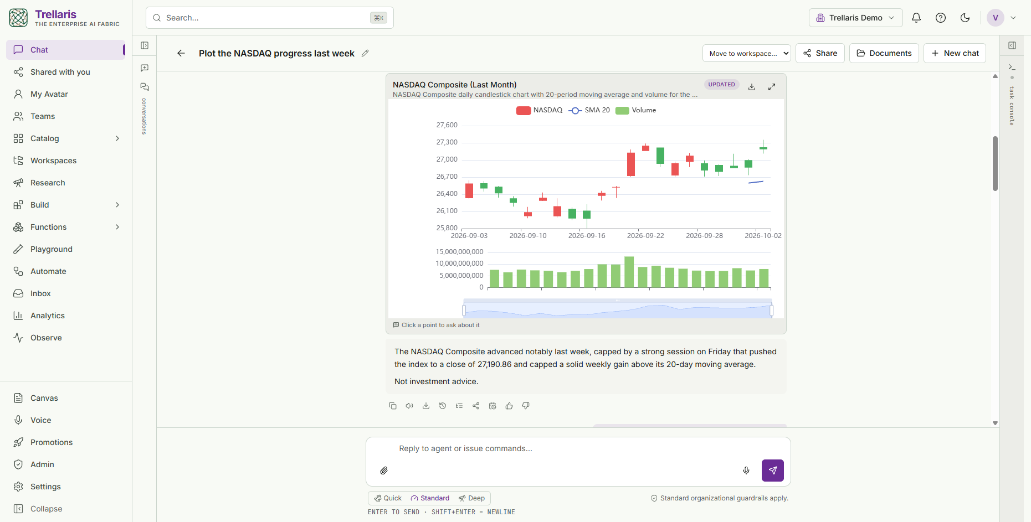This screenshot has height=522, width=1031.
Task: Select Deep response mode
Action: coord(471,498)
